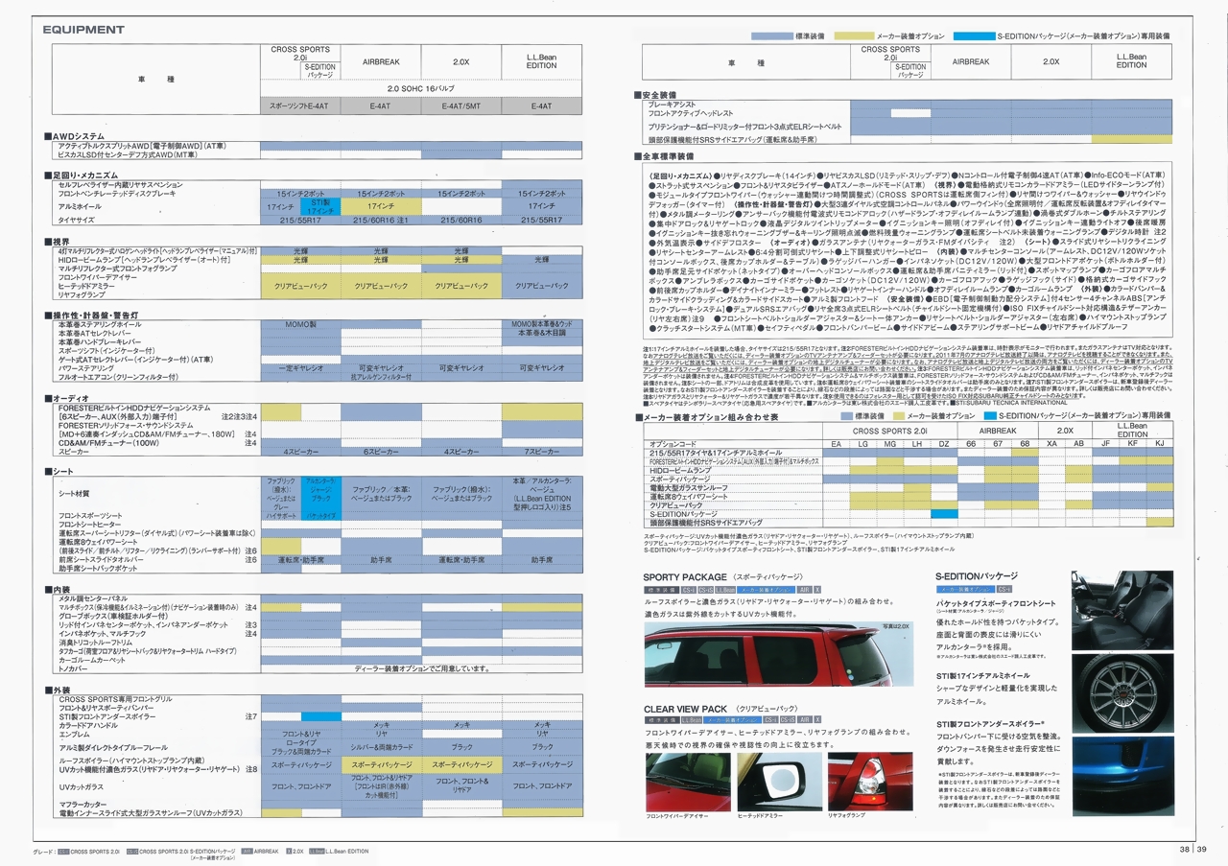1228x866 pixels.
Task: Select option code LG
Action: pyautogui.click(x=862, y=444)
